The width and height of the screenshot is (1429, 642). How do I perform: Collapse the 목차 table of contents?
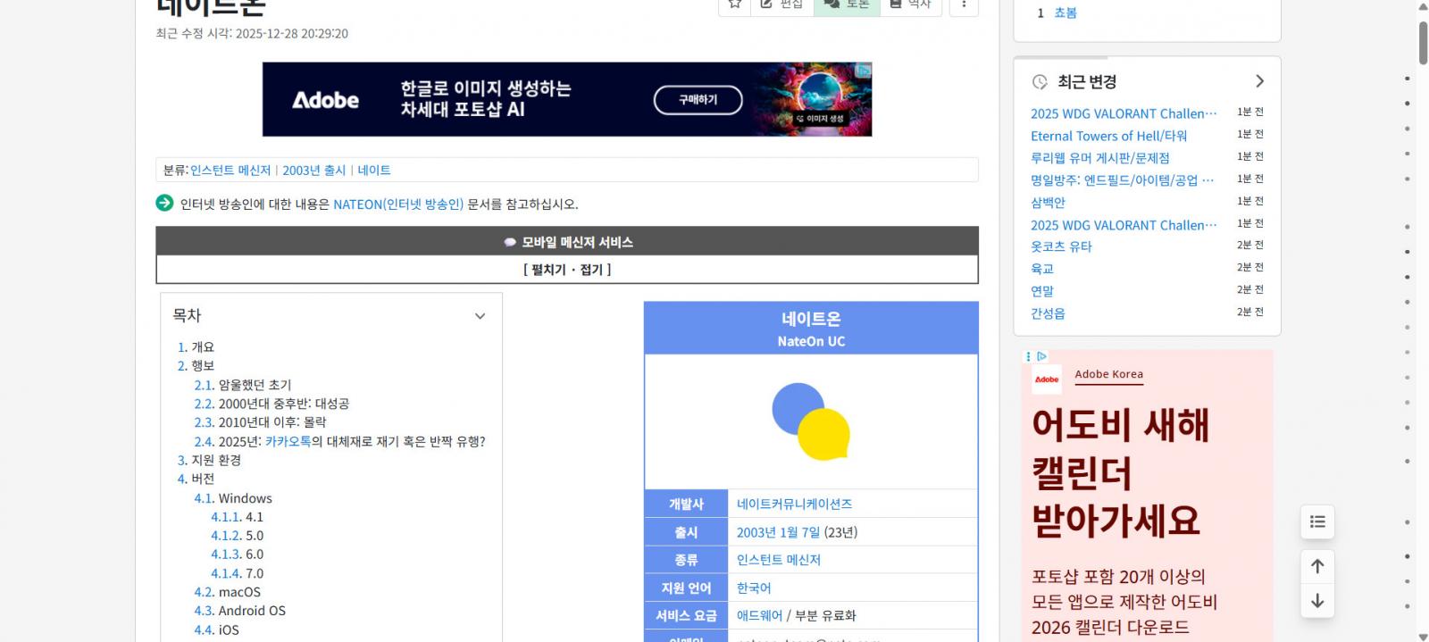click(480, 316)
